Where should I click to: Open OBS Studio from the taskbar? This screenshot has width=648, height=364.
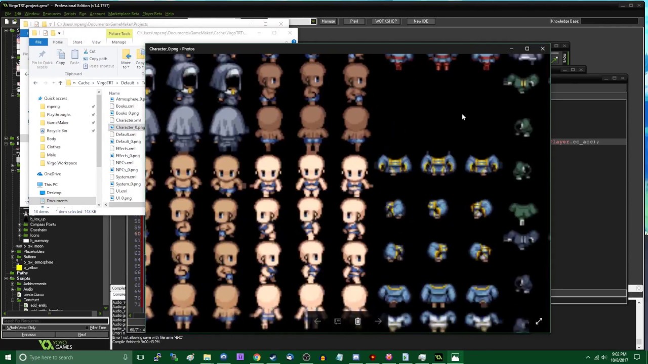tap(306, 357)
